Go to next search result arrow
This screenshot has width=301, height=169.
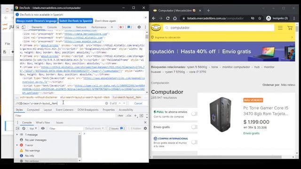click(x=124, y=103)
